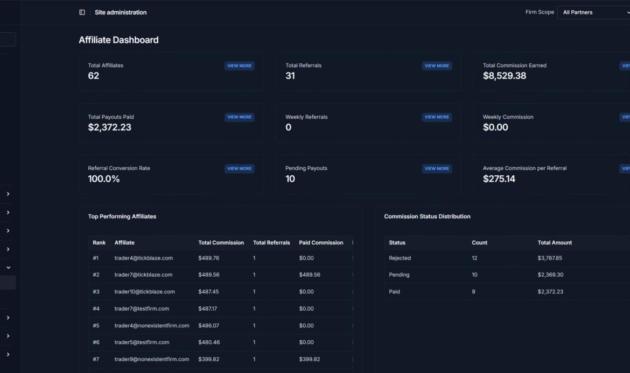
Task: Collapse the expanded sidebar section's down chevron
Action: pyautogui.click(x=8, y=268)
